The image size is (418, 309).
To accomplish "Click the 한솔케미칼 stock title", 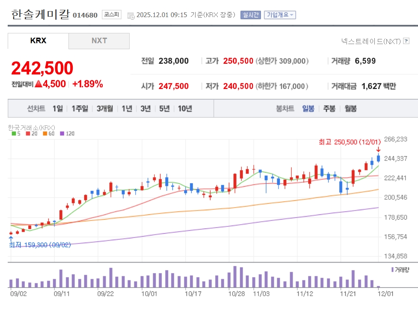I will click(x=41, y=14).
